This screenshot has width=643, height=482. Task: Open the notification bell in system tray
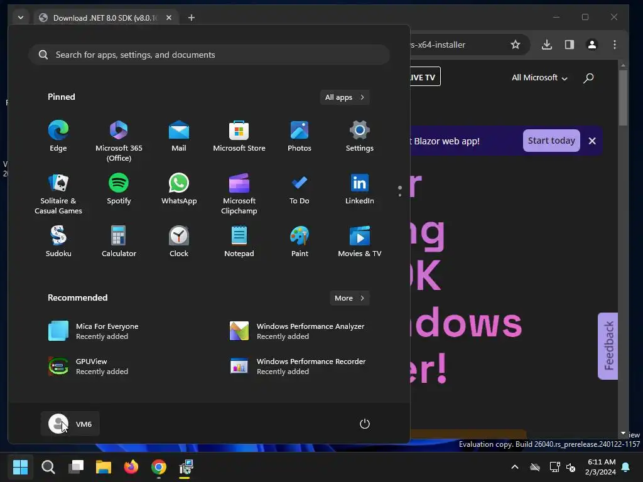(626, 467)
